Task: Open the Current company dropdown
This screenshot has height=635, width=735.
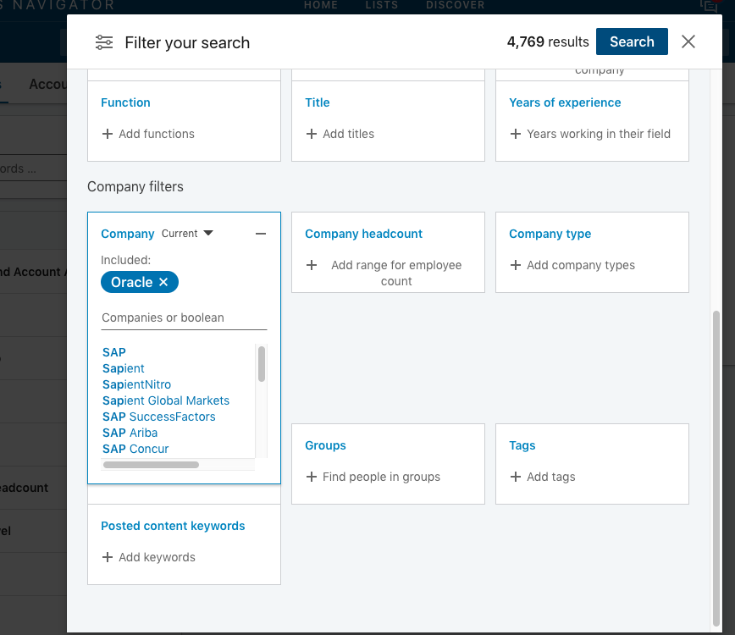Action: (x=187, y=234)
